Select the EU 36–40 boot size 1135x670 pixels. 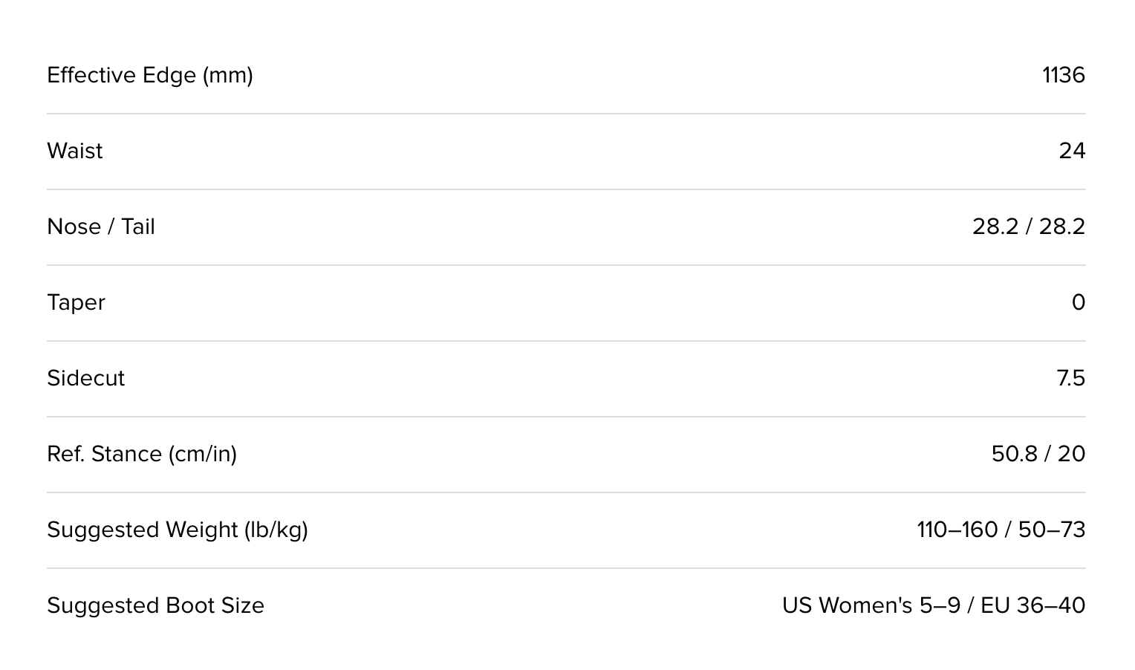click(x=1032, y=606)
